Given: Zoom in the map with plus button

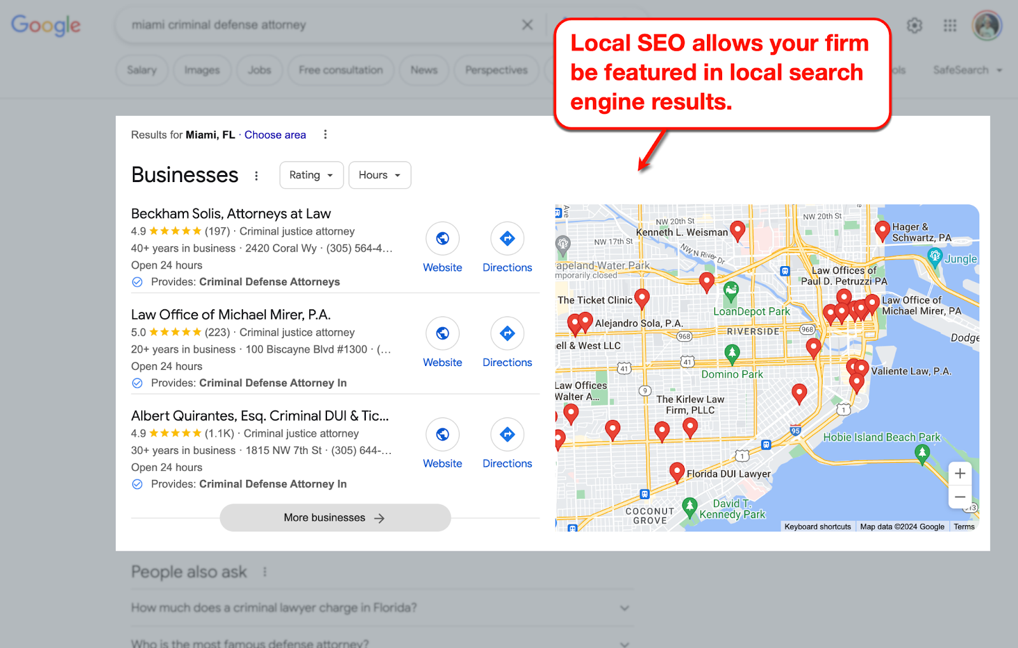Looking at the screenshot, I should tap(960, 474).
